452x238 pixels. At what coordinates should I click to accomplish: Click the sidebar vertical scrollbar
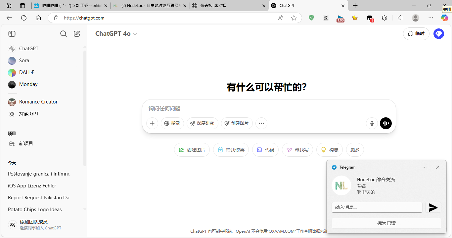(85, 108)
